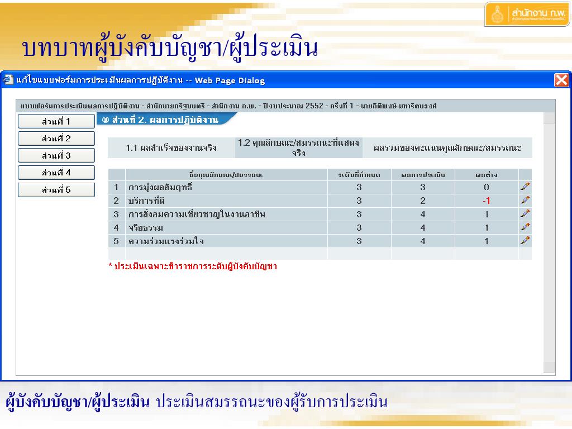The height and width of the screenshot is (429, 572).
Task: Click assessment result 4 in จริยธรรม row
Action: [x=423, y=228]
